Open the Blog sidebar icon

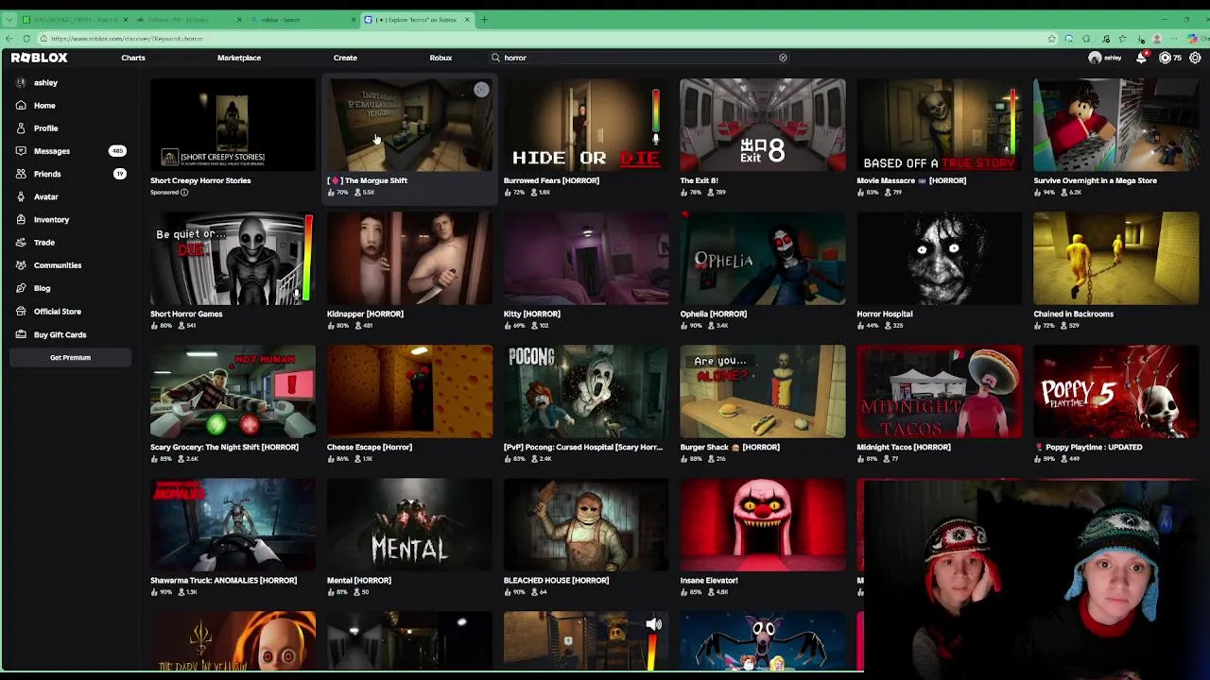click(x=21, y=288)
